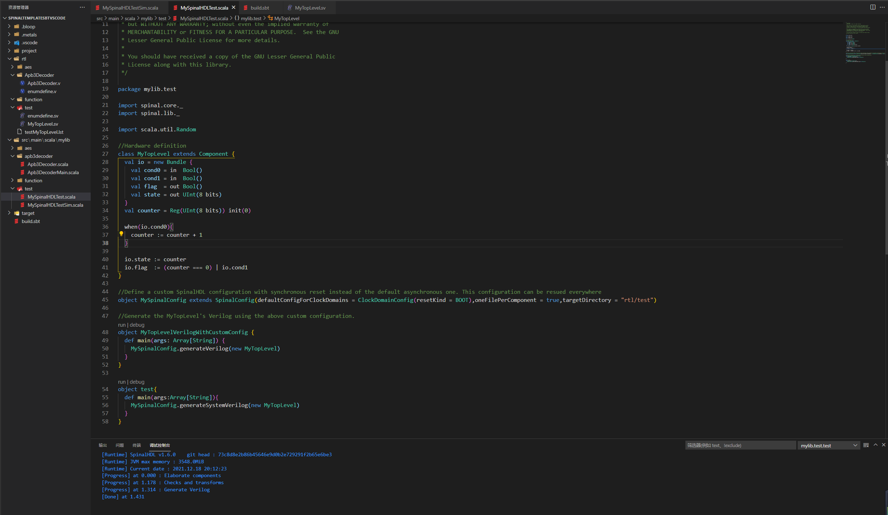Open Apb3Decoder.scala source file
The width and height of the screenshot is (888, 515).
(x=48, y=164)
